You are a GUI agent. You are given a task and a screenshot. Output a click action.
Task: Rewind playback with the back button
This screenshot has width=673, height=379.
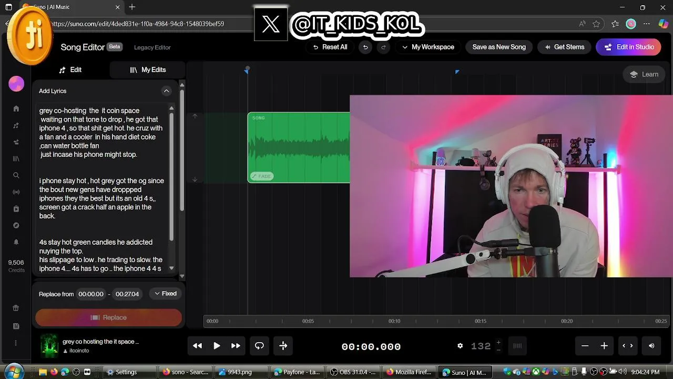197,346
